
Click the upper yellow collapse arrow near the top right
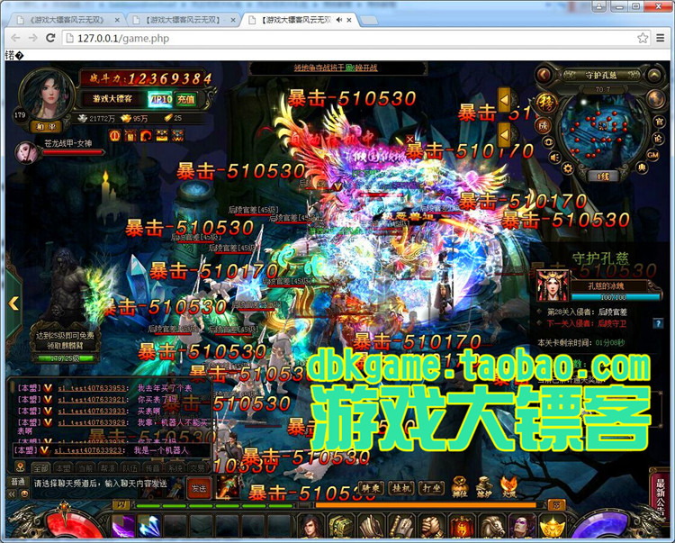[x=504, y=100]
